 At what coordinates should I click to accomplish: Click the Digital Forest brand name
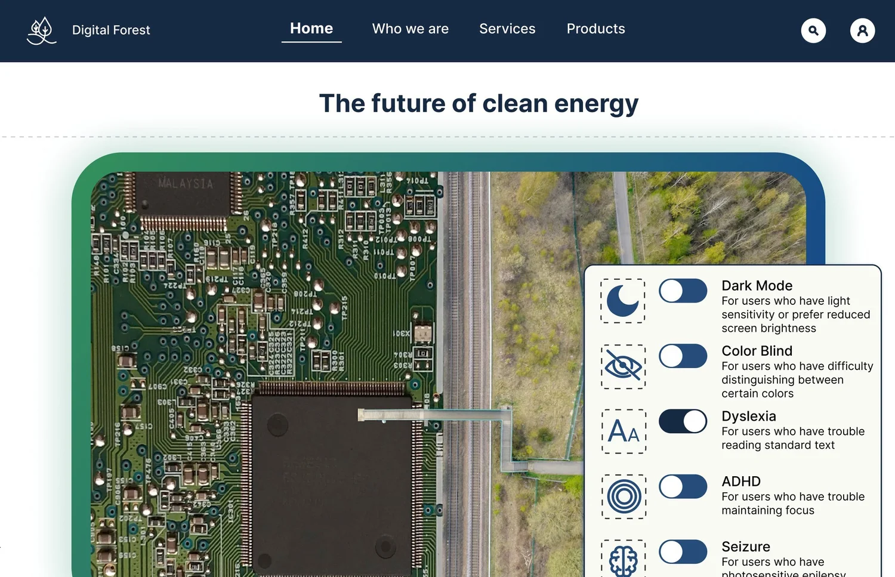pos(111,30)
